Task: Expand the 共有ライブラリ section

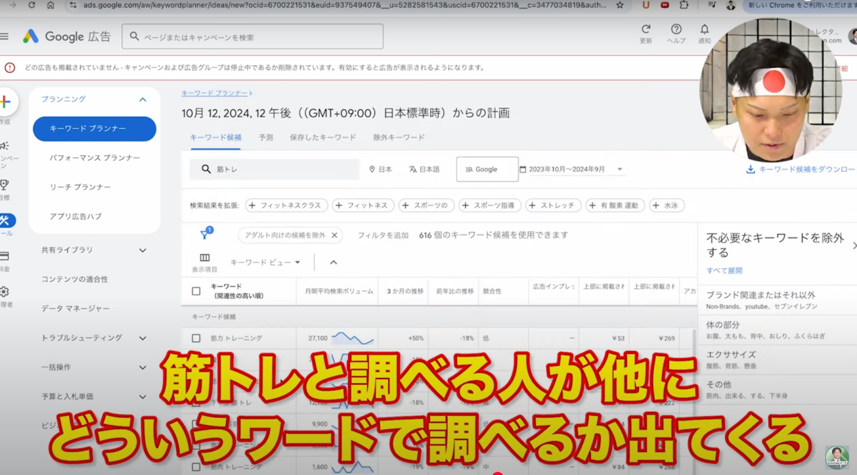Action: [x=142, y=250]
